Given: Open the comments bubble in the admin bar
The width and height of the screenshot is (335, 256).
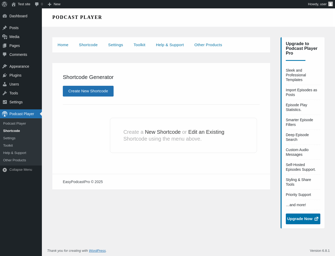Looking at the screenshot, I should pyautogui.click(x=37, y=4).
